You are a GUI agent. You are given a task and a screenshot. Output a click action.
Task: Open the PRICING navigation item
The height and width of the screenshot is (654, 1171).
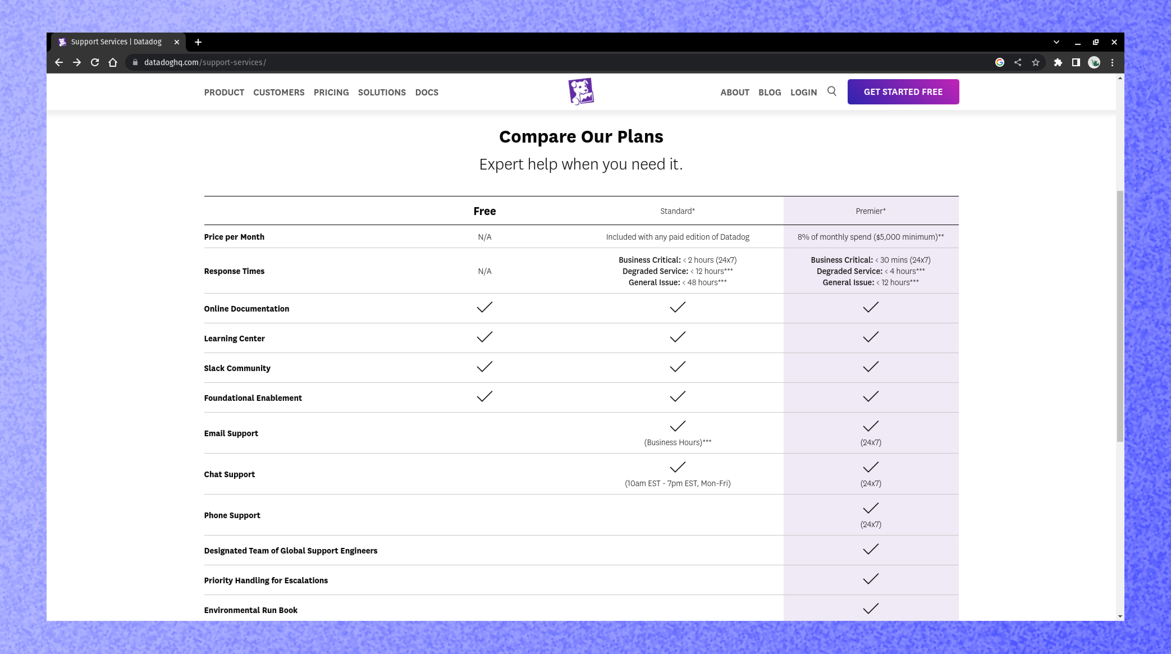331,92
